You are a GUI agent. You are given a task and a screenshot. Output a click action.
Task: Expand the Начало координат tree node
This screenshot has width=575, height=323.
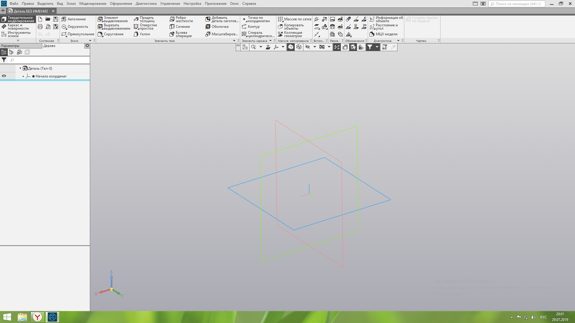(23, 76)
